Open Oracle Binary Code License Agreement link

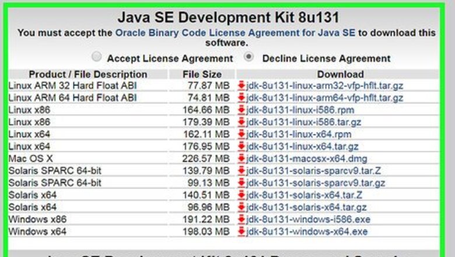235,33
